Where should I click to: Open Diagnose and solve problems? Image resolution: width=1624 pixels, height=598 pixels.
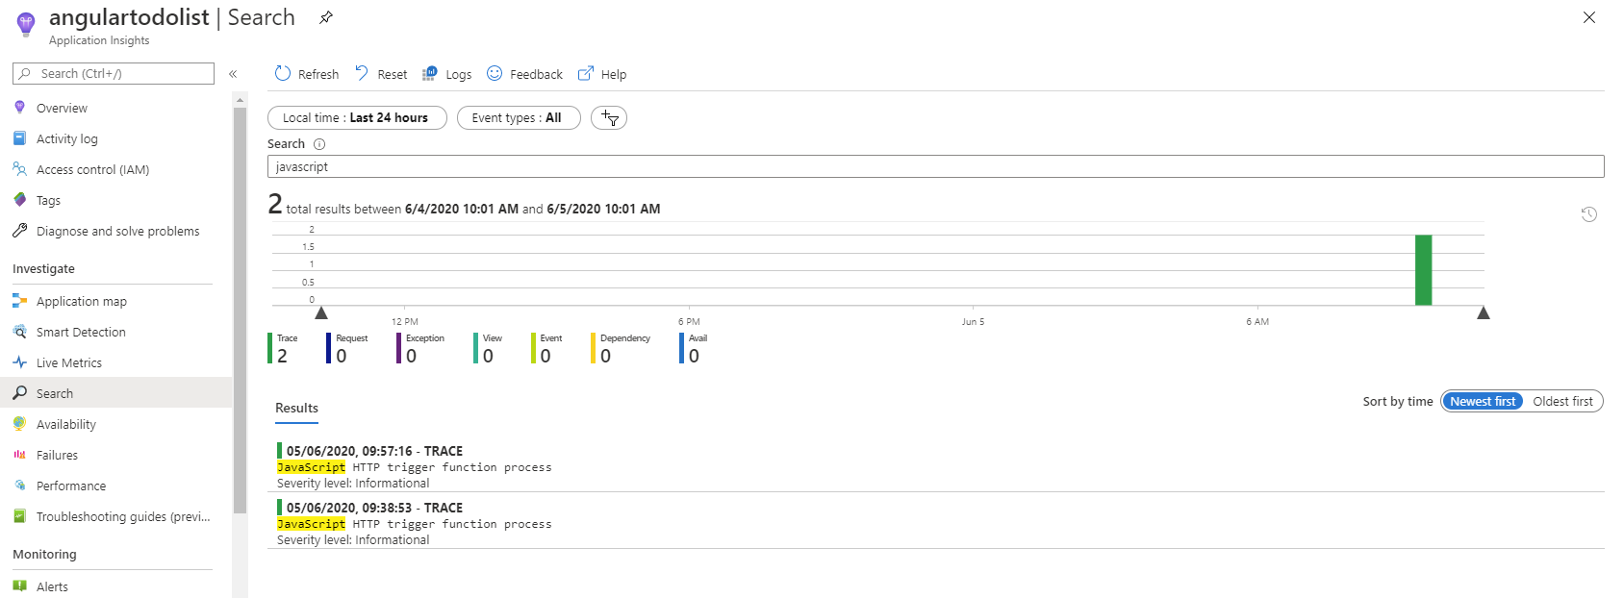(x=117, y=231)
